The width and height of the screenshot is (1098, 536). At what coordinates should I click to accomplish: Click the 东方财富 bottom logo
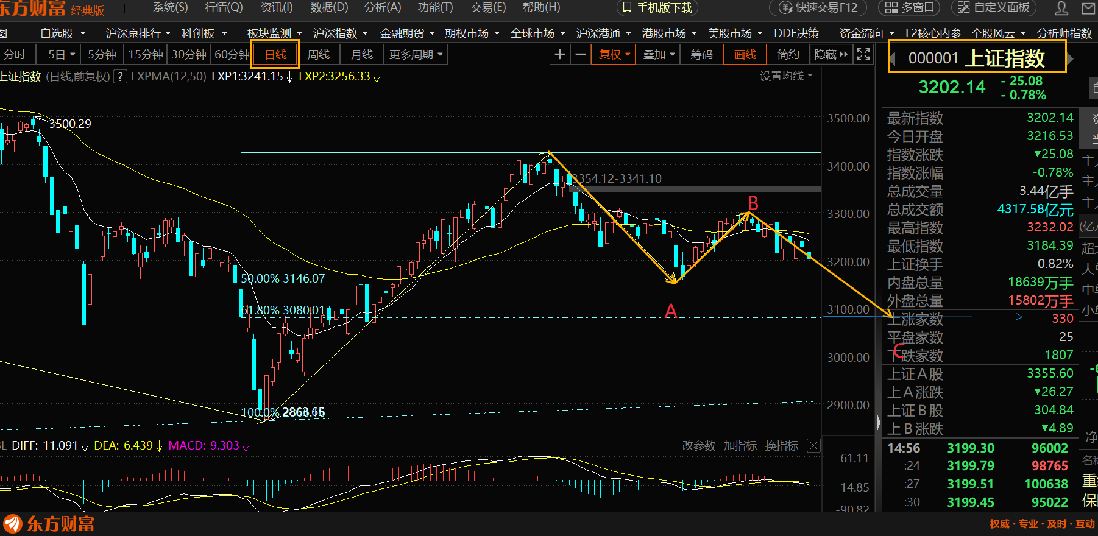tap(49, 524)
